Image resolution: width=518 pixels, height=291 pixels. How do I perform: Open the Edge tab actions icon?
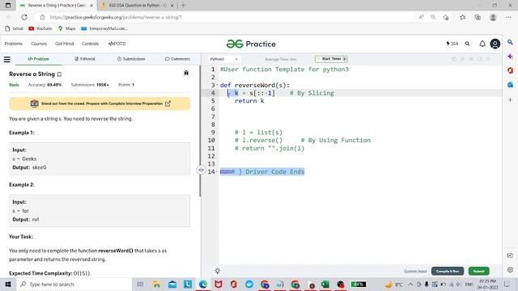pos(8,6)
